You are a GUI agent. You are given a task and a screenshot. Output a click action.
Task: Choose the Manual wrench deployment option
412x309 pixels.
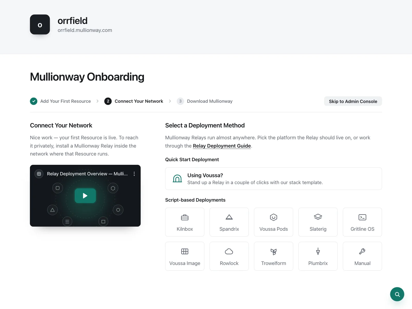tap(362, 256)
